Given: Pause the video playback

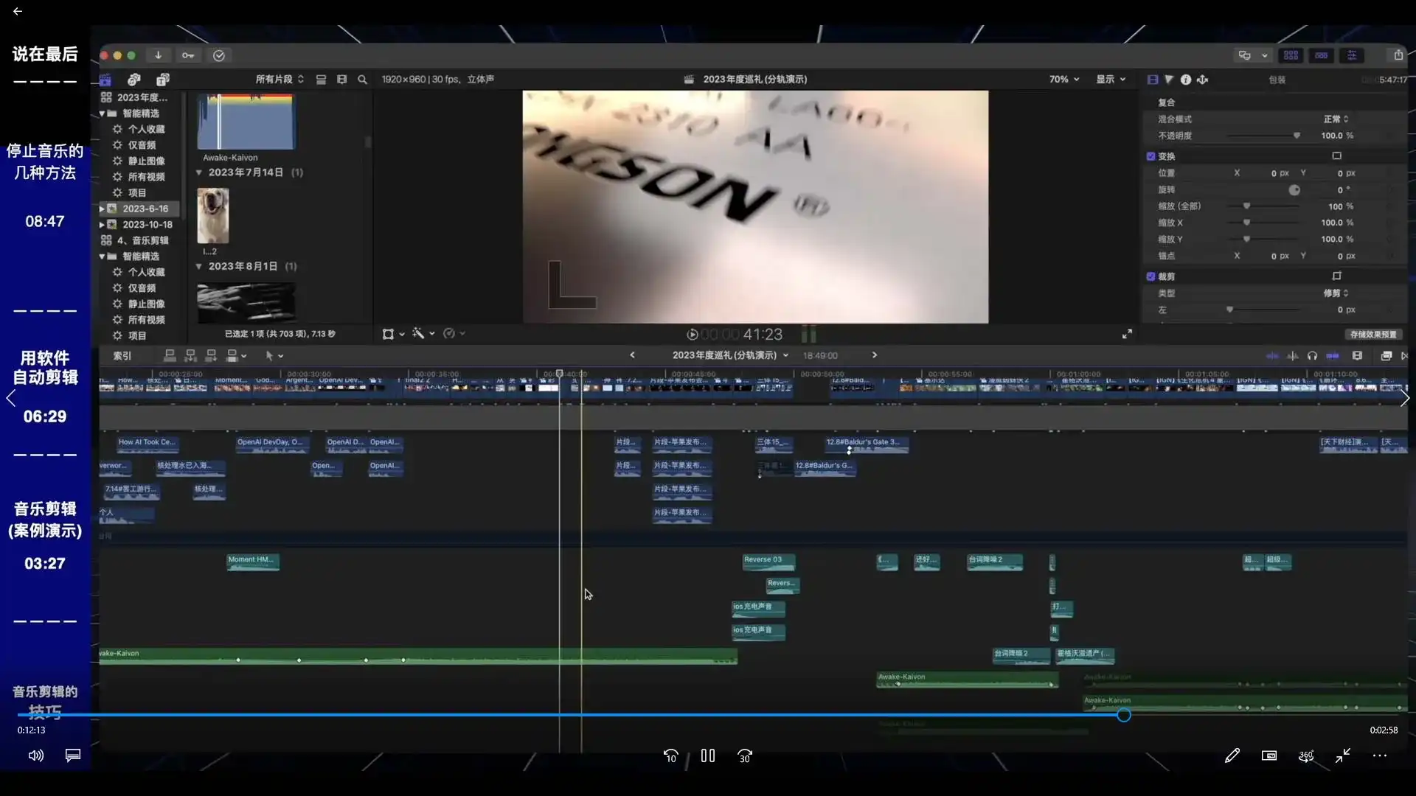Looking at the screenshot, I should click(x=708, y=755).
